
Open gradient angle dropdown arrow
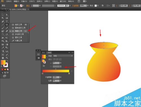click(61, 63)
